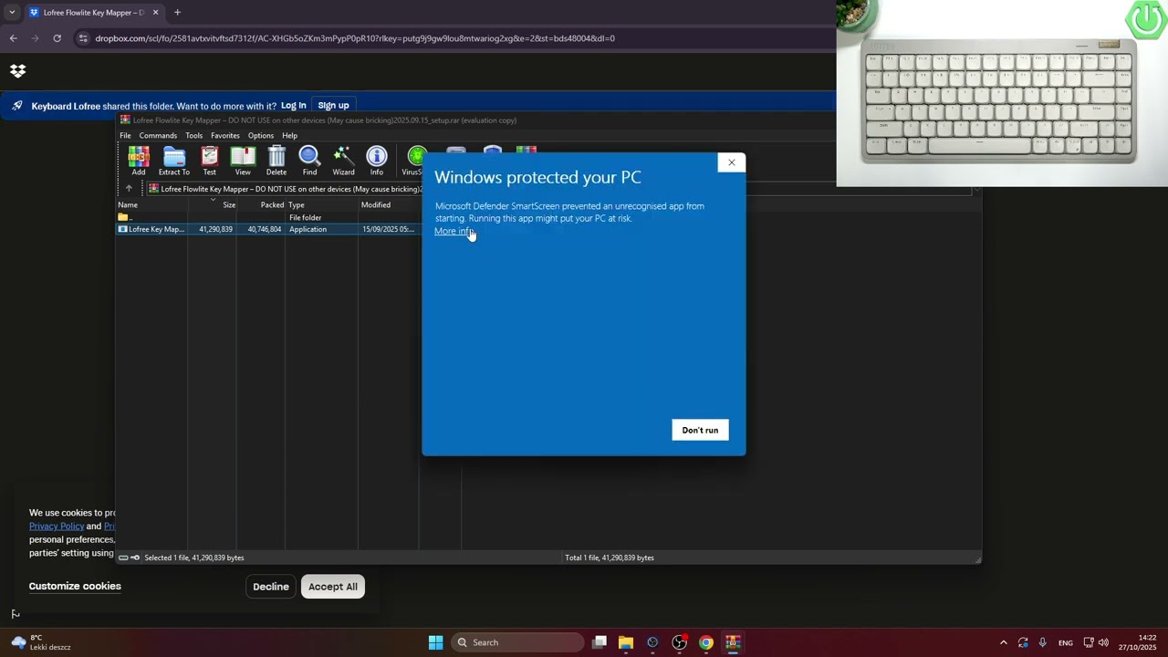Open the weather widget on taskbar
The image size is (1168, 657).
tap(41, 642)
